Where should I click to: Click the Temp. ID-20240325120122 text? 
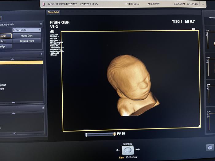(62, 4)
